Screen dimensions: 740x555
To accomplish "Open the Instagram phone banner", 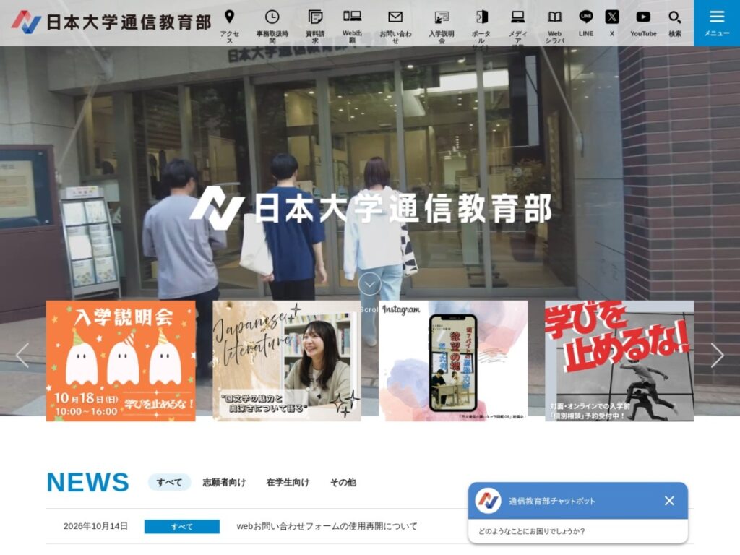I will coord(453,361).
